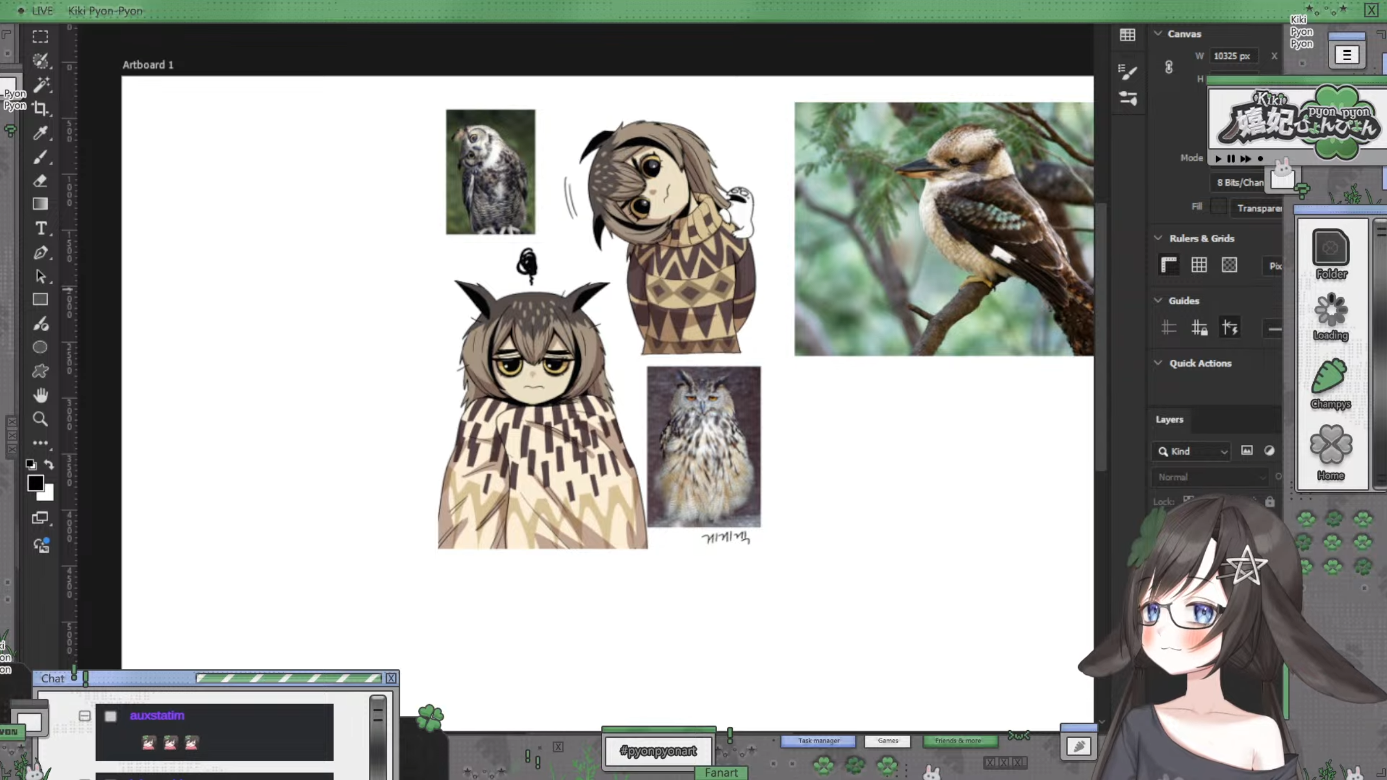Select the Eyedropper tool
The width and height of the screenshot is (1387, 780).
click(40, 133)
